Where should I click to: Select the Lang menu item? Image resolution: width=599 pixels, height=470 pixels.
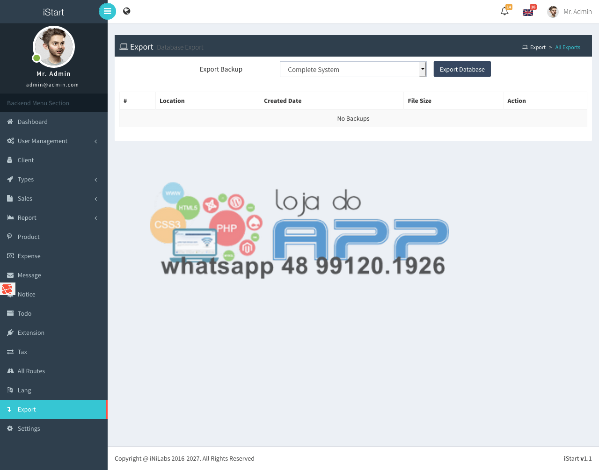click(24, 390)
